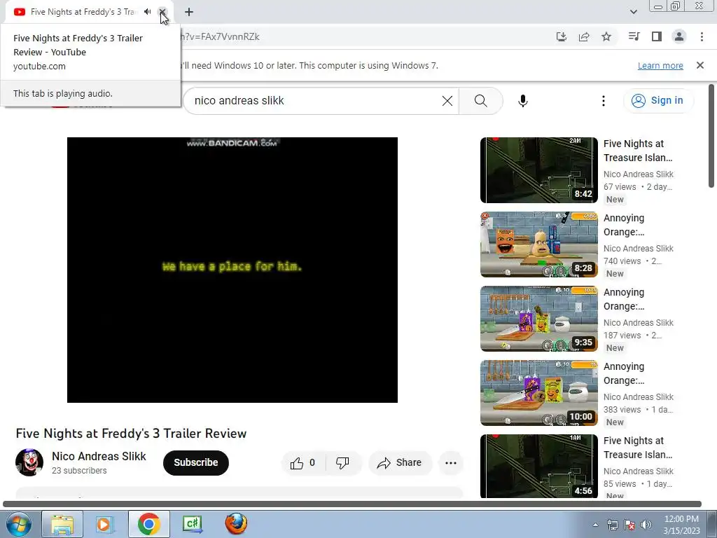The height and width of the screenshot is (538, 717).
Task: Click the install app icon in address bar
Action: tap(562, 36)
